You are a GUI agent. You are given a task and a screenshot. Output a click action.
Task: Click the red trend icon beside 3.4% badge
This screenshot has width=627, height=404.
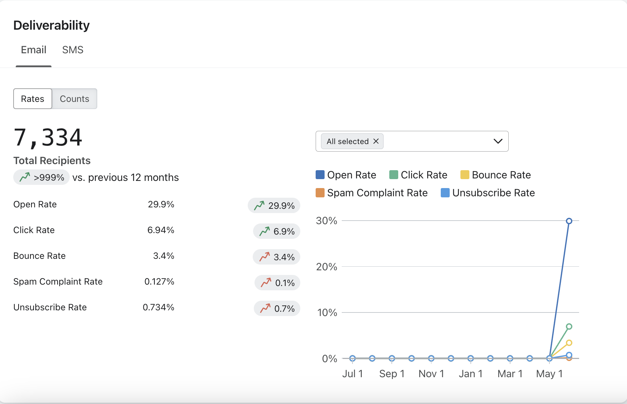pos(265,257)
